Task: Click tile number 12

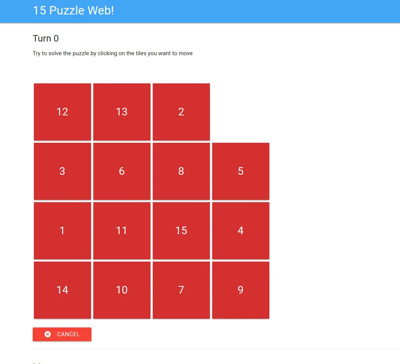Action: point(62,112)
